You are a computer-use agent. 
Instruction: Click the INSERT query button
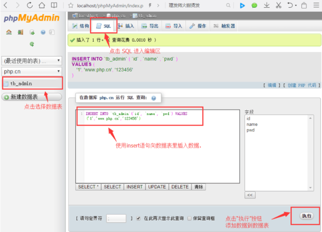click(x=135, y=187)
